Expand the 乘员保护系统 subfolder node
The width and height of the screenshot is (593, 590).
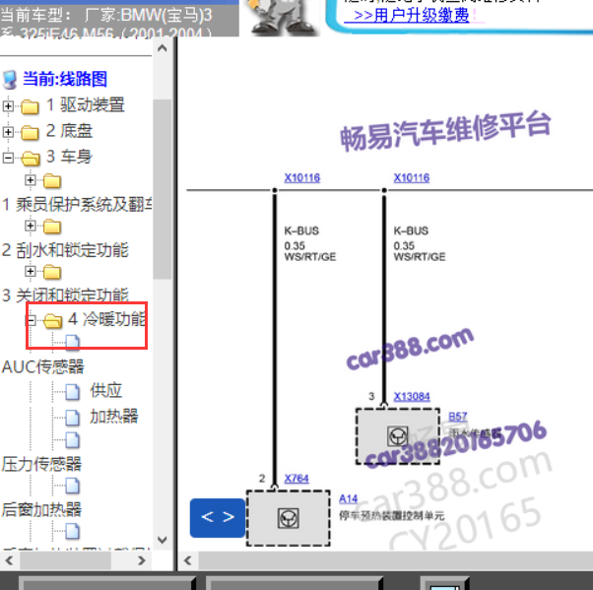(31, 180)
